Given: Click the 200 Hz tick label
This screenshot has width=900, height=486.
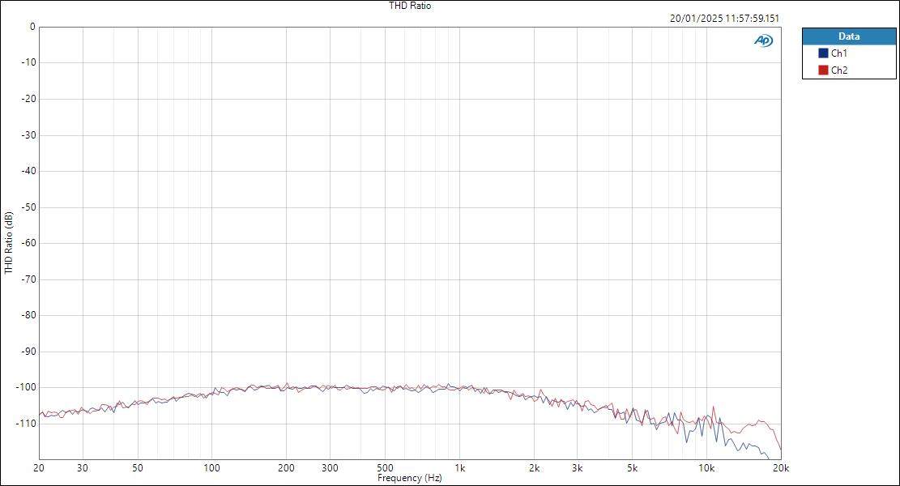Looking at the screenshot, I should (x=287, y=468).
